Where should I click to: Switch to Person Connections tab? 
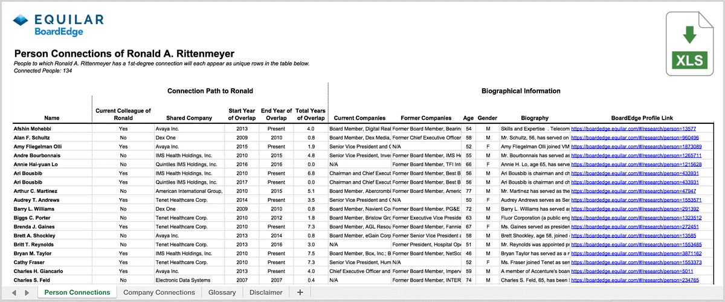[77, 292]
